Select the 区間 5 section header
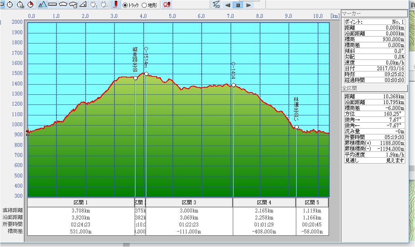The image size is (415, 247). (312, 202)
